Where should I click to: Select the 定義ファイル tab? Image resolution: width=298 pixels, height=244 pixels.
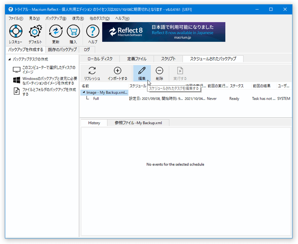click(137, 59)
